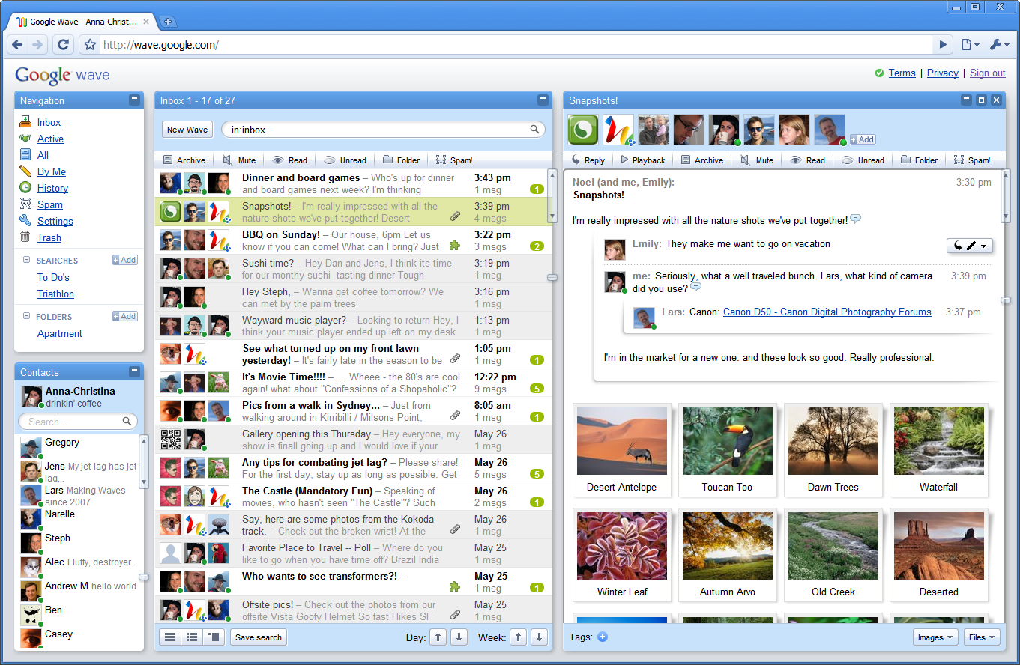This screenshot has width=1020, height=665.
Task: Collapse the SEARCHES section in navigation
Action: [x=25, y=261]
